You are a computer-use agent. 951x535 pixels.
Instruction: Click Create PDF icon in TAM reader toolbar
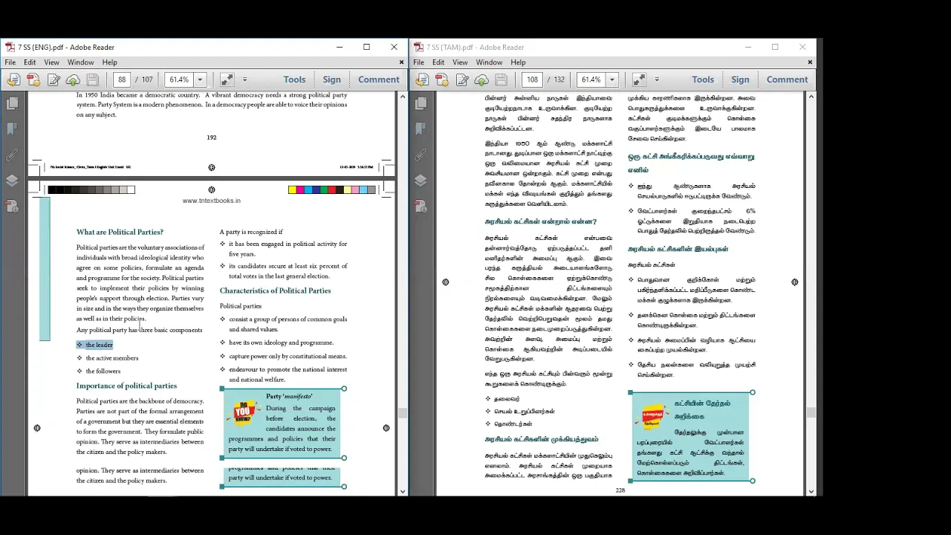coord(442,80)
